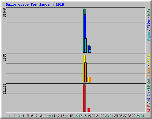
Task: Click the red kB F bar for day 19
Action: pyautogui.click(x=89, y=110)
